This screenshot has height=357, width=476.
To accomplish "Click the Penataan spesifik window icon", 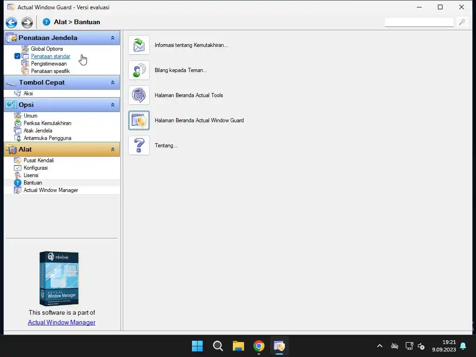I will [x=25, y=71].
